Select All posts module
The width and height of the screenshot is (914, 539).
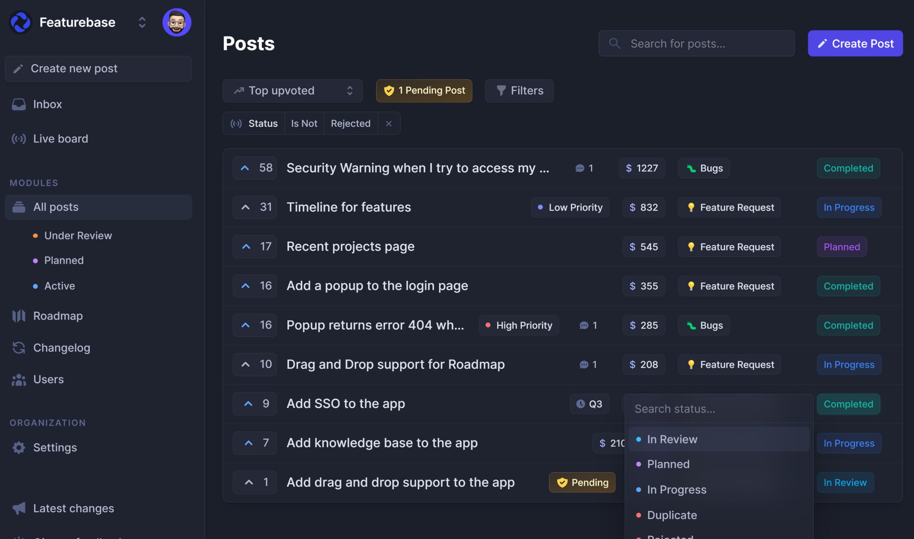pos(98,207)
